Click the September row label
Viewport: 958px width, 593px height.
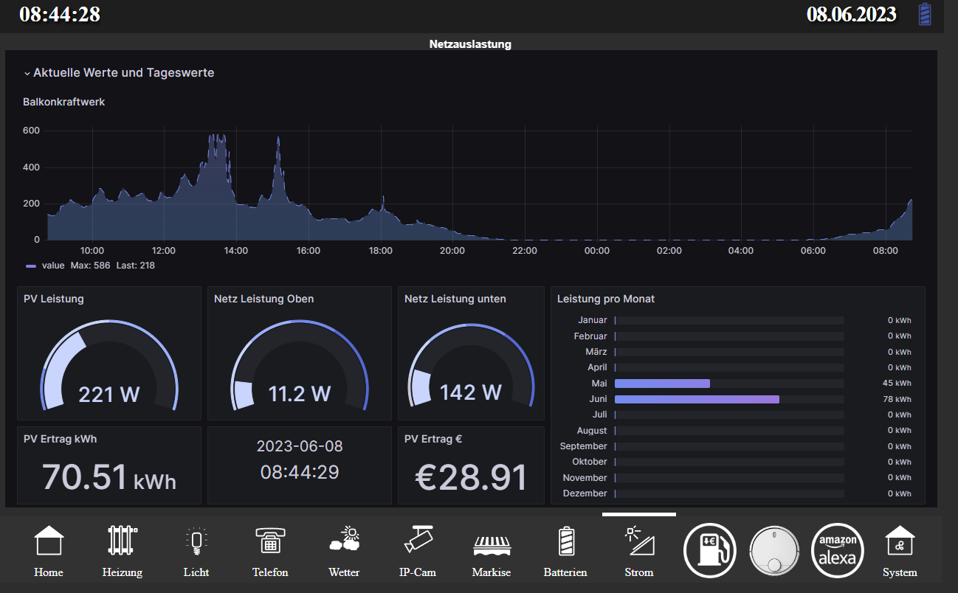click(x=584, y=446)
